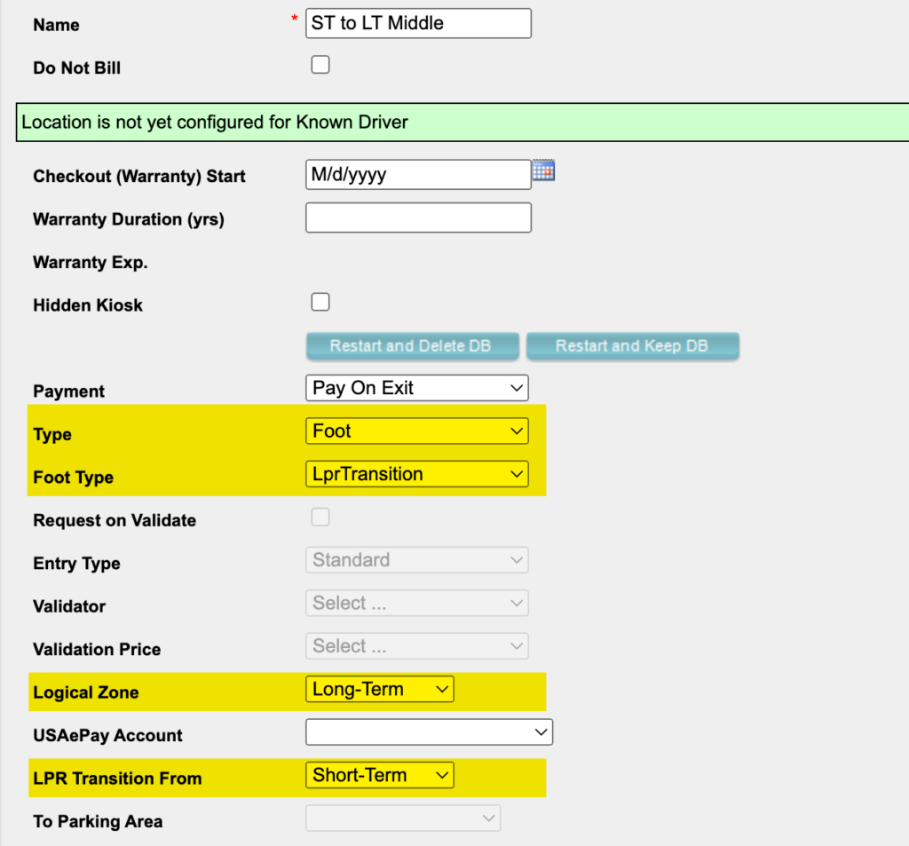Toggle the Do Not Bill checkbox
Image resolution: width=909 pixels, height=846 pixels.
[x=320, y=65]
